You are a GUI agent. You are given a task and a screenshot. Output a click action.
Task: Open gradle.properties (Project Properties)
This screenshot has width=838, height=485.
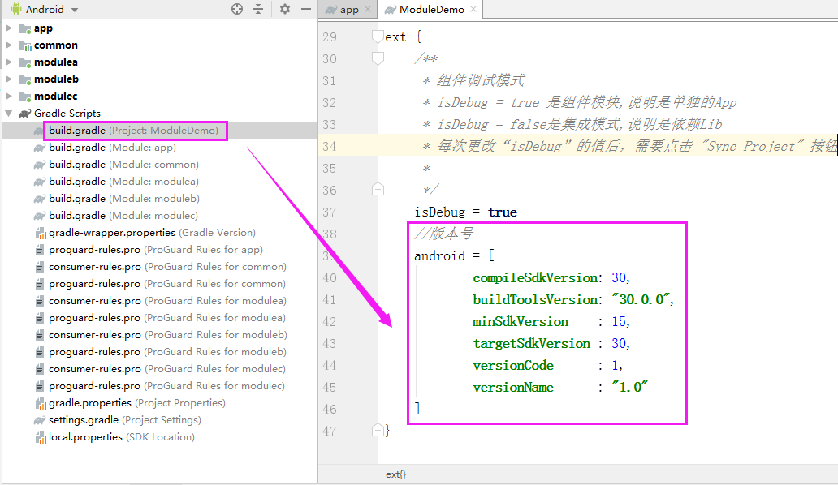click(136, 403)
